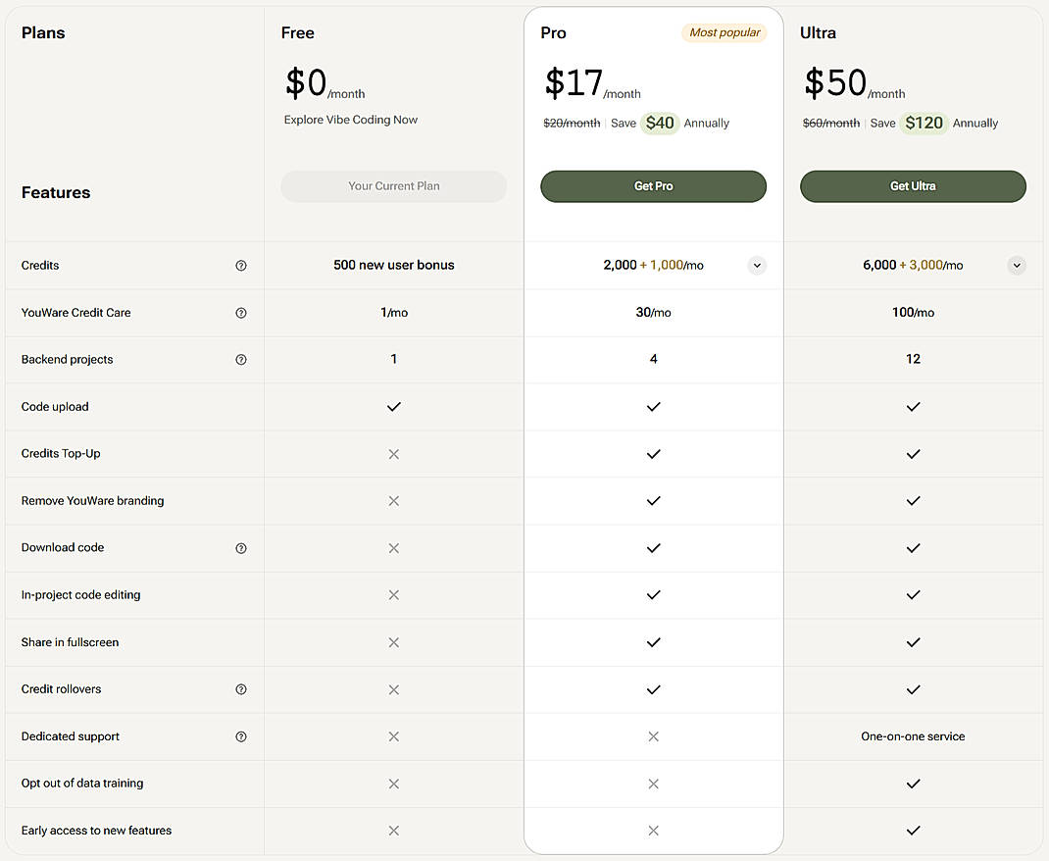Click Pro plan Download code checkmark

(654, 548)
